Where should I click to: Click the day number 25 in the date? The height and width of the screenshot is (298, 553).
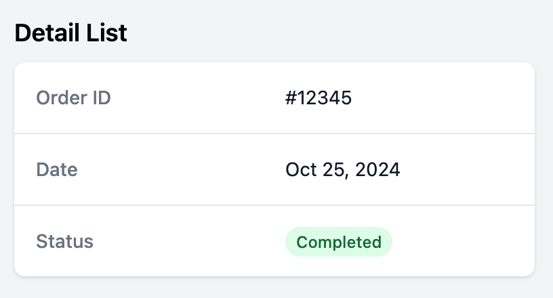pos(333,169)
